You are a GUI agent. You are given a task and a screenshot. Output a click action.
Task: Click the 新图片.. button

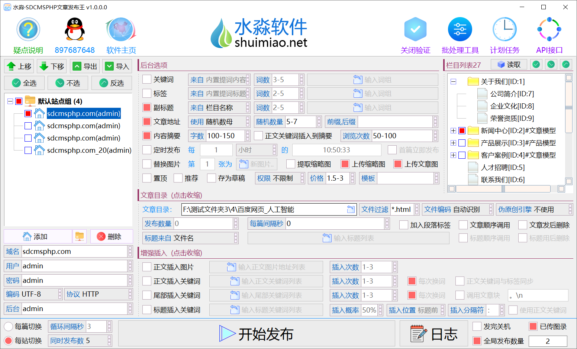click(x=257, y=164)
